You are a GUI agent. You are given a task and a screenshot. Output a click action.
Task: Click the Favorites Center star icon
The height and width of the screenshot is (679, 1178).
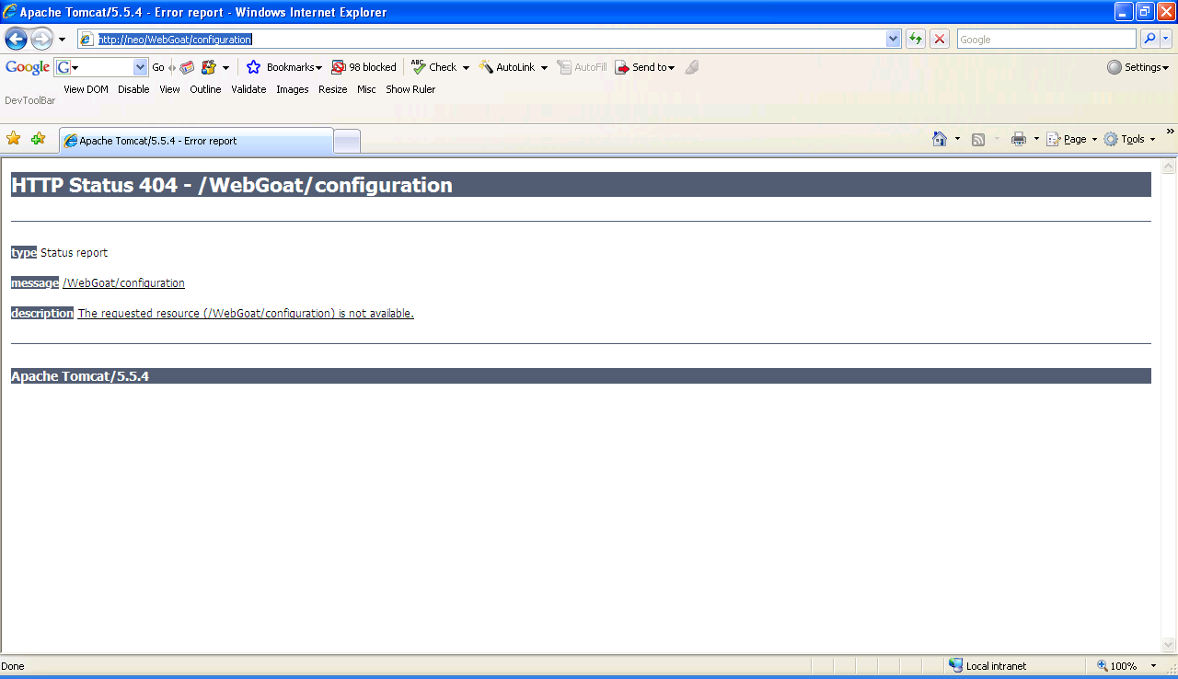14,139
